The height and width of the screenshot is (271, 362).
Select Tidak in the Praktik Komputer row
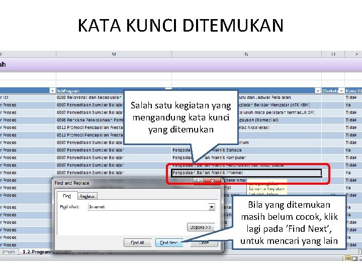click(x=353, y=158)
